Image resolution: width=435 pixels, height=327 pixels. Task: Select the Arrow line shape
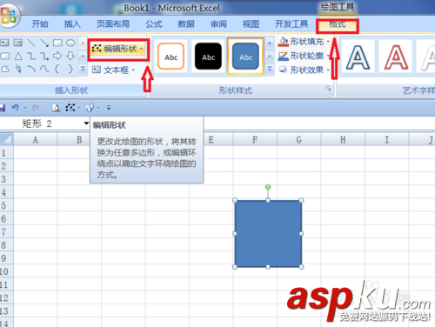coord(44,43)
